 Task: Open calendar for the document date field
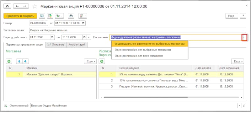pos(83,23)
